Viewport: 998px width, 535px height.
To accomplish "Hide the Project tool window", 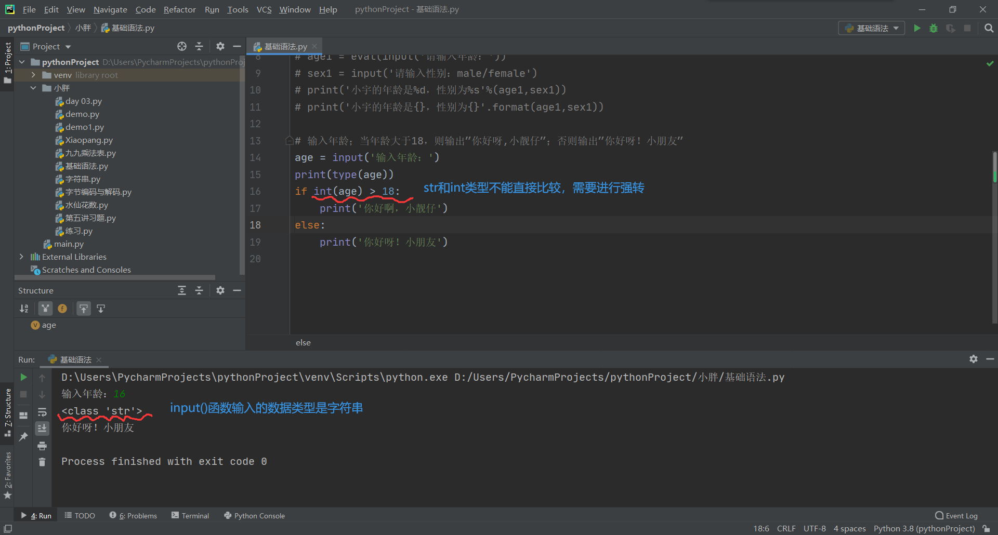I will (x=237, y=46).
